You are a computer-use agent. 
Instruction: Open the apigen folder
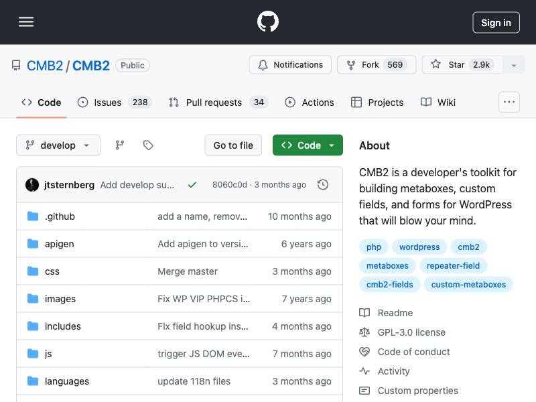click(x=59, y=244)
